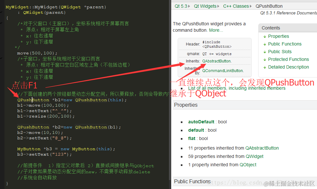
Task: Click the comment line '原点：相对于屏幕左上角'
Action: [x=49, y=30]
